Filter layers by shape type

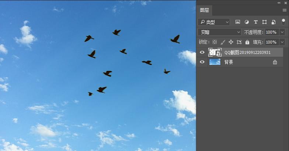264,22
